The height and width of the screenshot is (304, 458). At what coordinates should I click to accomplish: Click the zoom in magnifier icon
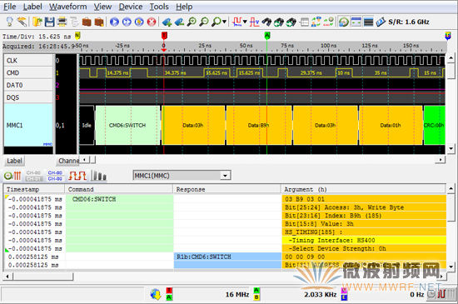192,22
